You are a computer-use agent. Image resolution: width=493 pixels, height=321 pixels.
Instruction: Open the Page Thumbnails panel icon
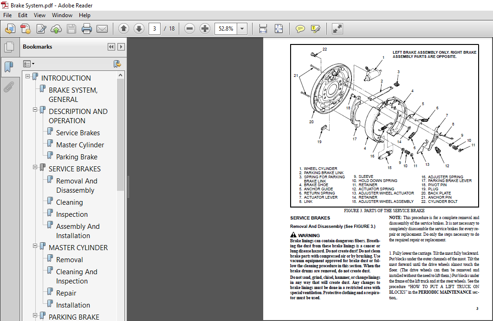click(x=9, y=47)
